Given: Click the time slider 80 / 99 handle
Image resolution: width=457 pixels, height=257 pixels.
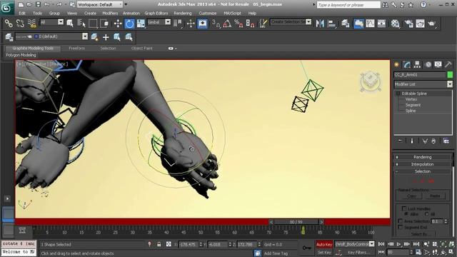Looking at the screenshot, I should (x=296, y=222).
